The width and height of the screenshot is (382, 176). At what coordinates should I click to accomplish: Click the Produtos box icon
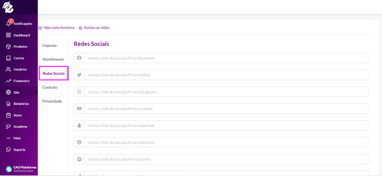pyautogui.click(x=8, y=47)
